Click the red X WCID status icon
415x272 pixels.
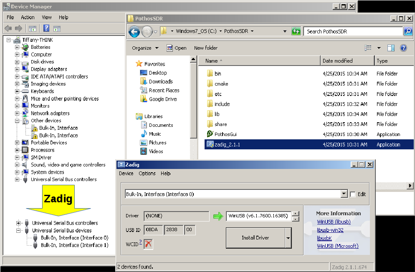click(x=148, y=244)
